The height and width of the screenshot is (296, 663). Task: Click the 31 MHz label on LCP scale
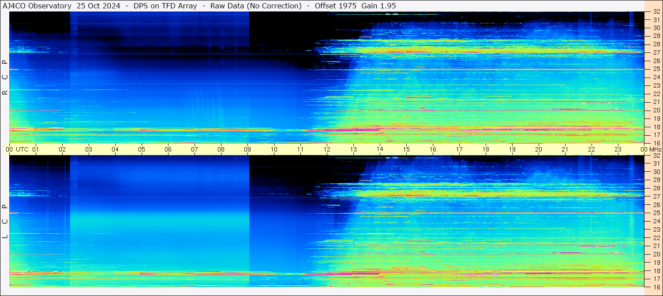pos(656,163)
